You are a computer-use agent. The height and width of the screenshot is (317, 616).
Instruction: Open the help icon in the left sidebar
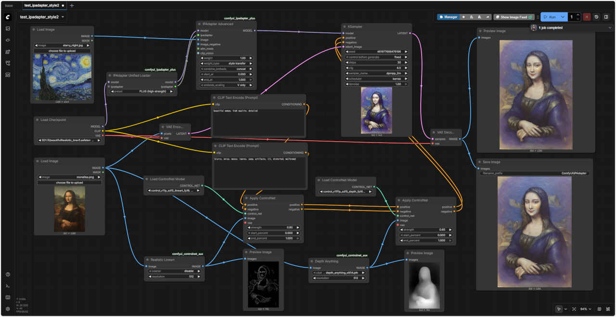8,274
